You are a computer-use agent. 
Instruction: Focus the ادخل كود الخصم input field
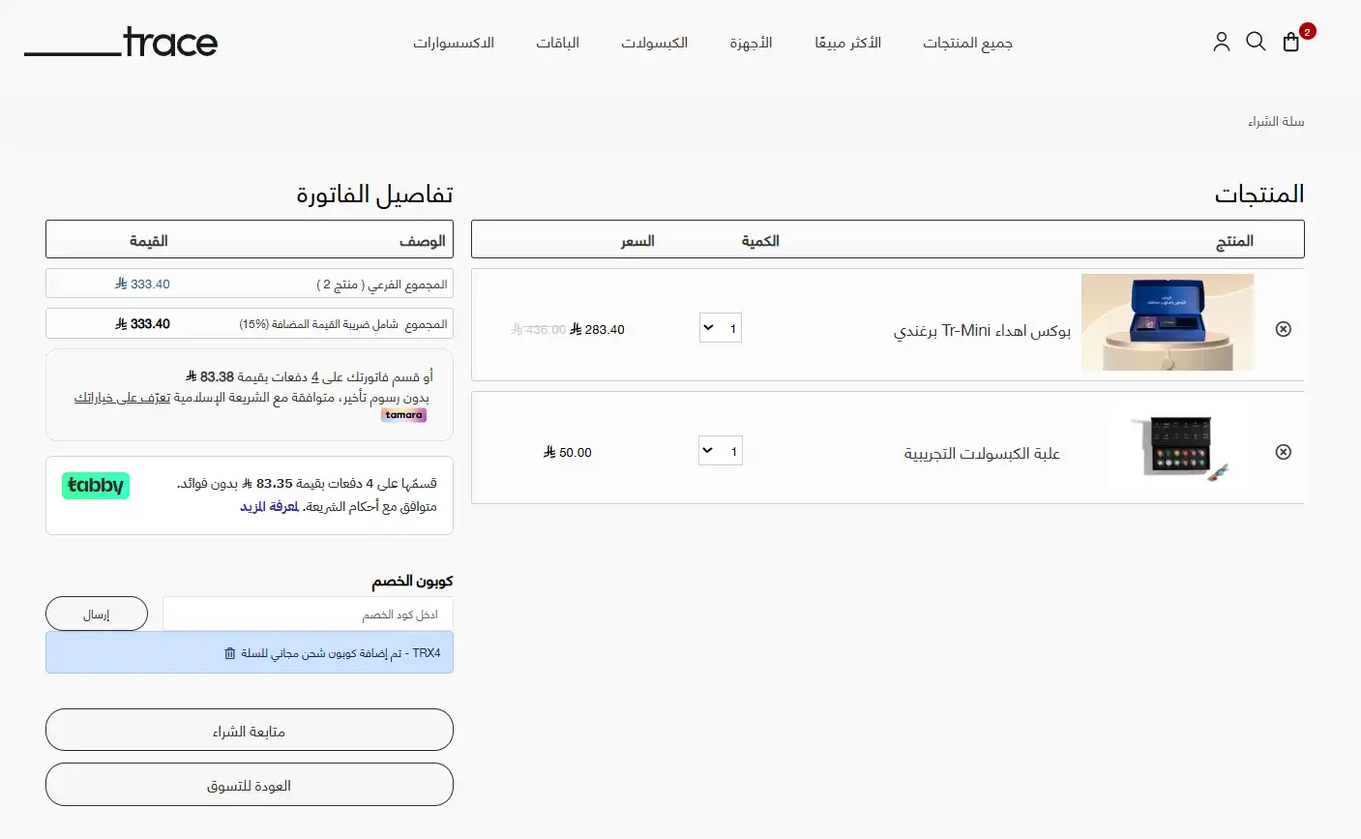tap(308, 614)
